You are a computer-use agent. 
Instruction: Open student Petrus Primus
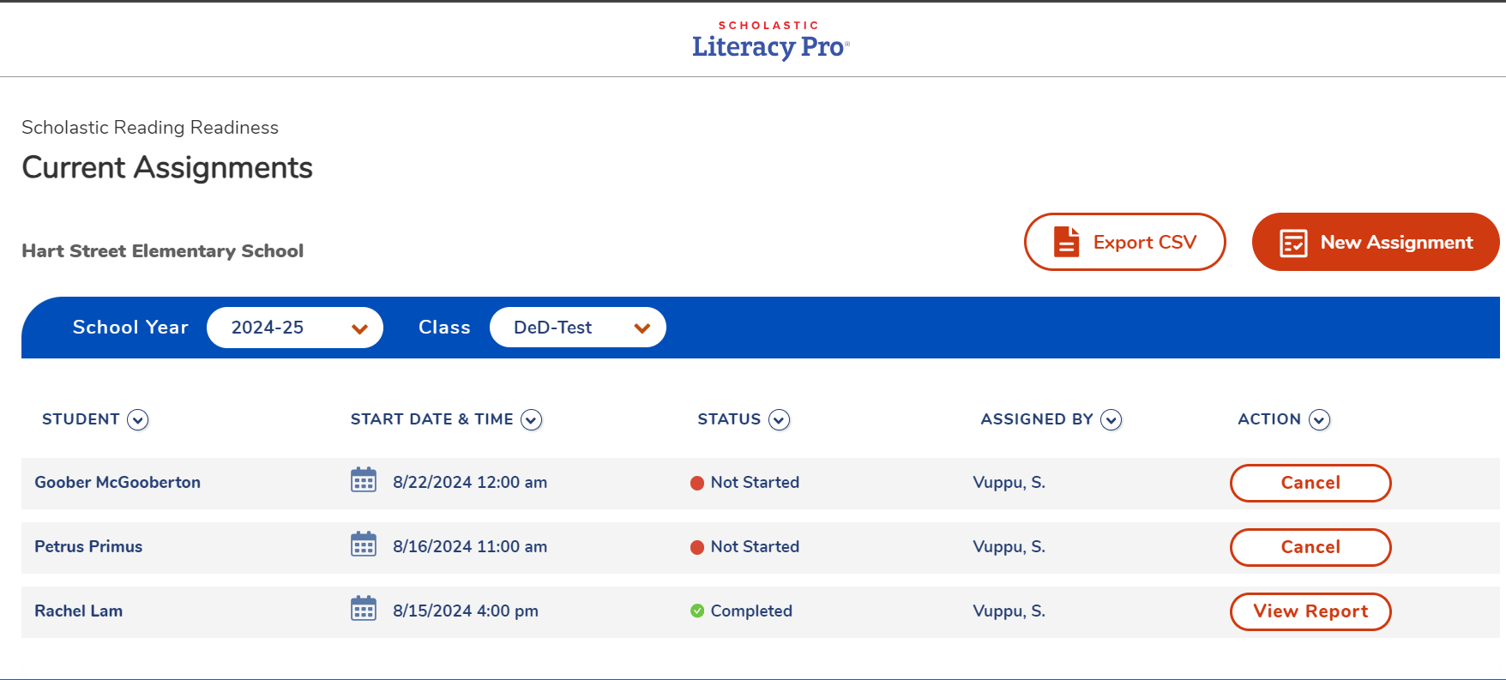click(88, 546)
